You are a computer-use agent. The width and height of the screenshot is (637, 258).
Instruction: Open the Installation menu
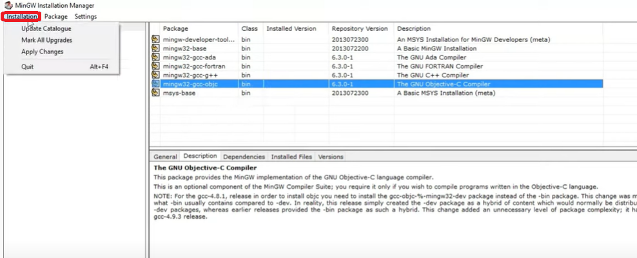(x=21, y=17)
